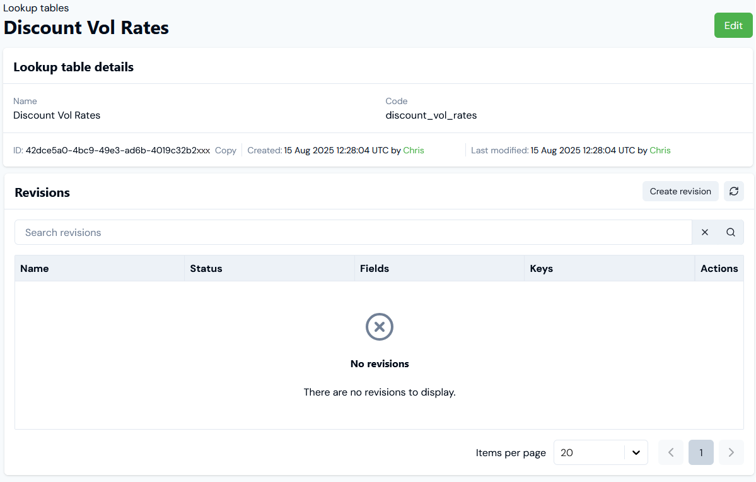756x482 pixels.
Task: Click the No revisions circled-X icon
Action: click(x=380, y=327)
